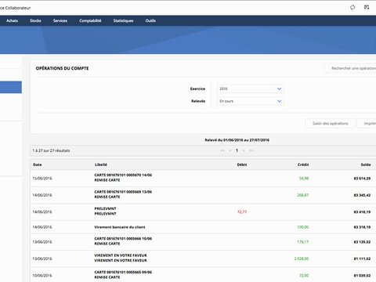Image resolution: width=376 pixels, height=282 pixels.
Task: Click the Saisir des opérations button
Action: (x=331, y=123)
